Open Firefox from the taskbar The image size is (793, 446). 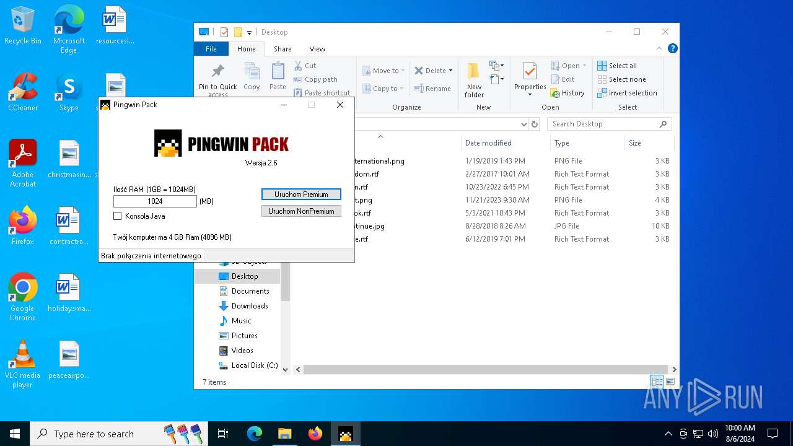click(315, 434)
